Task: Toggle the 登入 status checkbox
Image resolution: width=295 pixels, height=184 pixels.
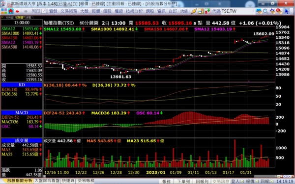Action: 242,182
